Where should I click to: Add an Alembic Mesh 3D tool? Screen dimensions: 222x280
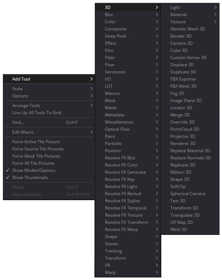pyautogui.click(x=190, y=29)
